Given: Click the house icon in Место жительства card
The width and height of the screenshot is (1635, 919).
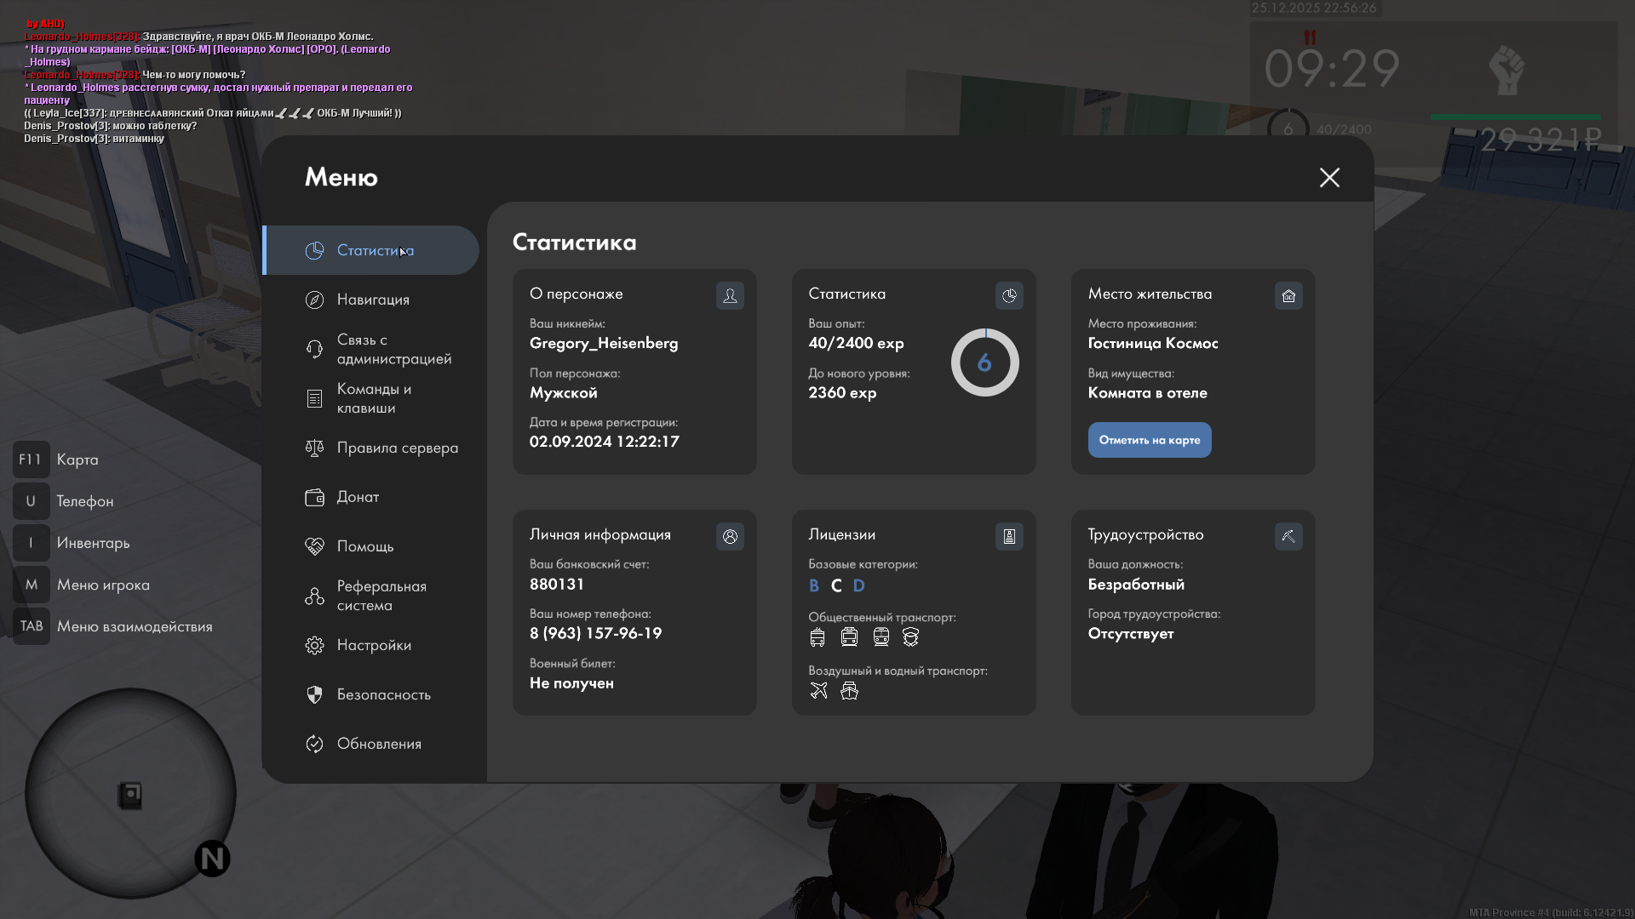Looking at the screenshot, I should (x=1288, y=295).
